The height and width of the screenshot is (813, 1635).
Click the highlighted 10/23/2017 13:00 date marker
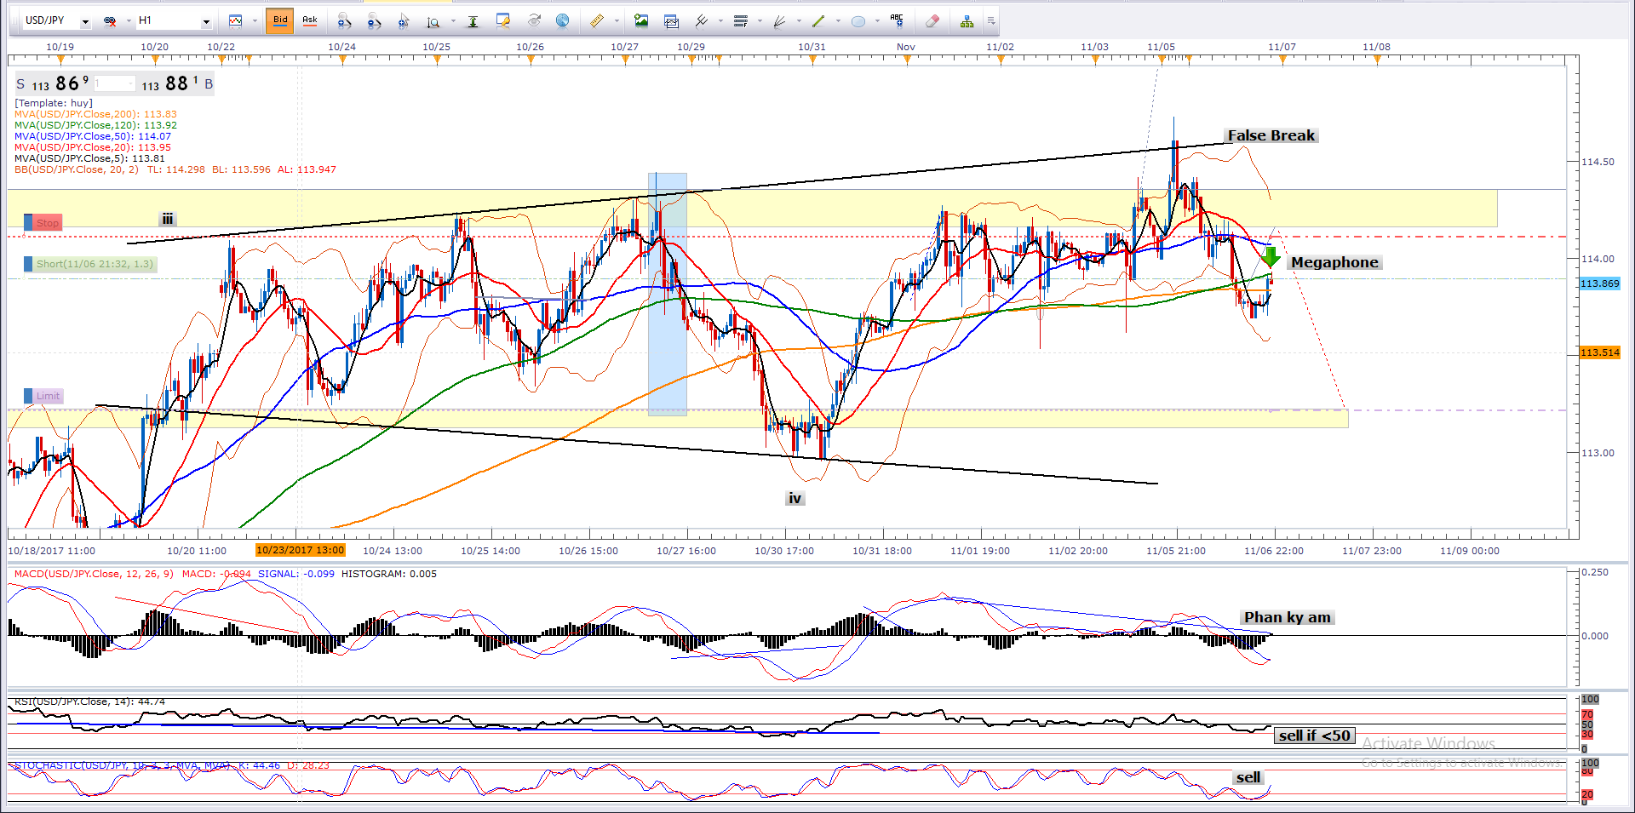tap(300, 550)
